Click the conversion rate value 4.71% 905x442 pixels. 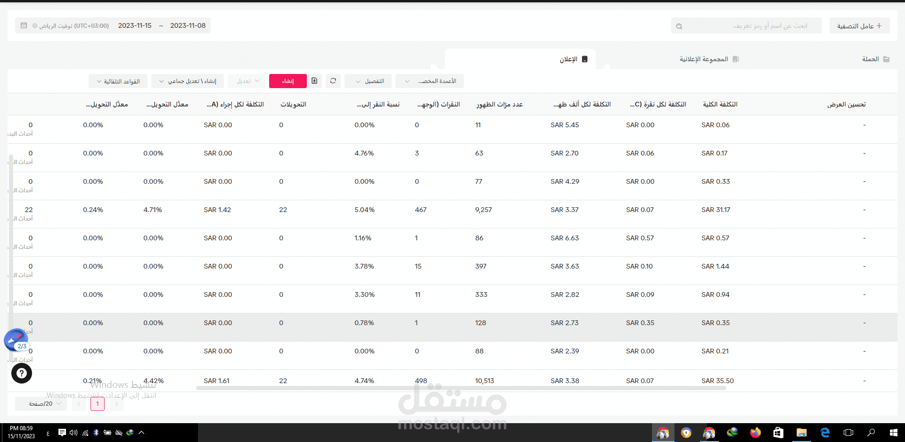click(153, 210)
